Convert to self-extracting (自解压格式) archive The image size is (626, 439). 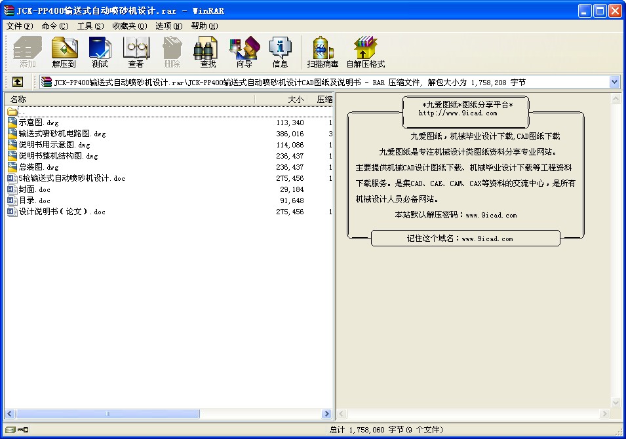(365, 52)
